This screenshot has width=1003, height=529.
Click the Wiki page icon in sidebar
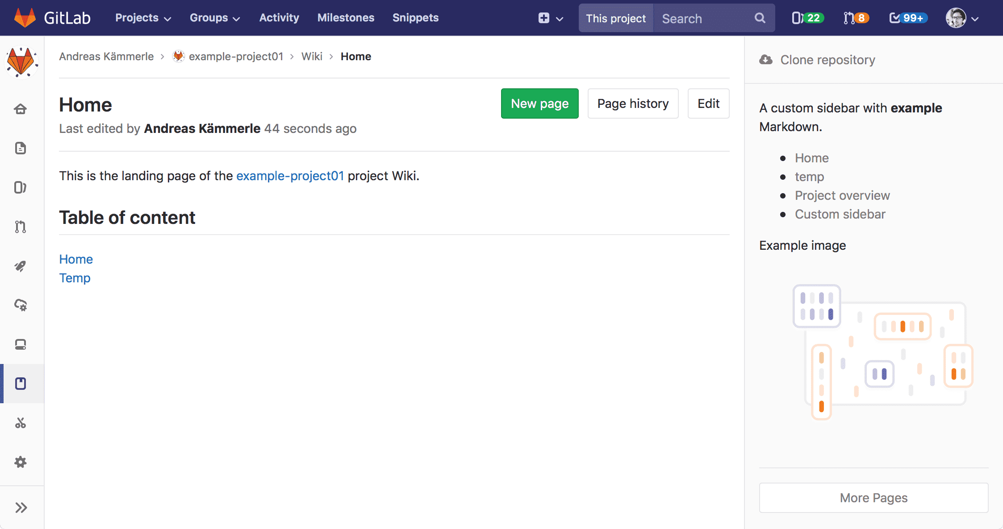(22, 383)
